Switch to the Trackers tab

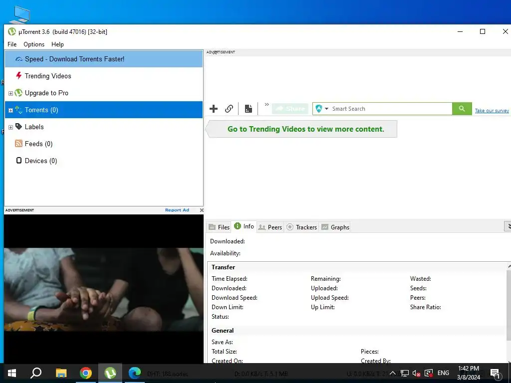[302, 227]
